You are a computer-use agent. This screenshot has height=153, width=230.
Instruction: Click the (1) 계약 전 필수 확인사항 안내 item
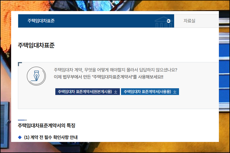click(x=51, y=137)
